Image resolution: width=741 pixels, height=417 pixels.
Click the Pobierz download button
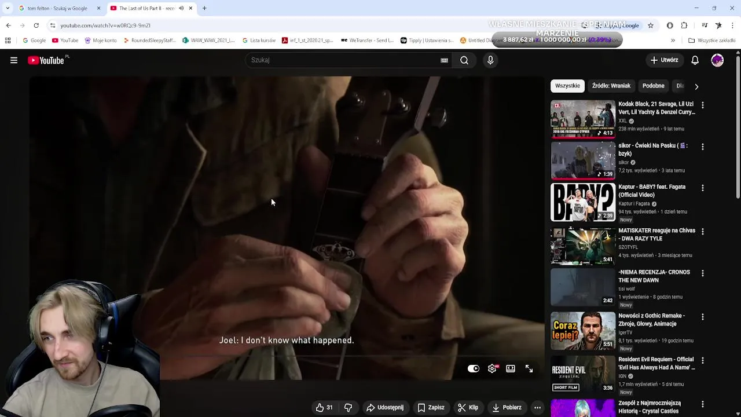click(507, 408)
